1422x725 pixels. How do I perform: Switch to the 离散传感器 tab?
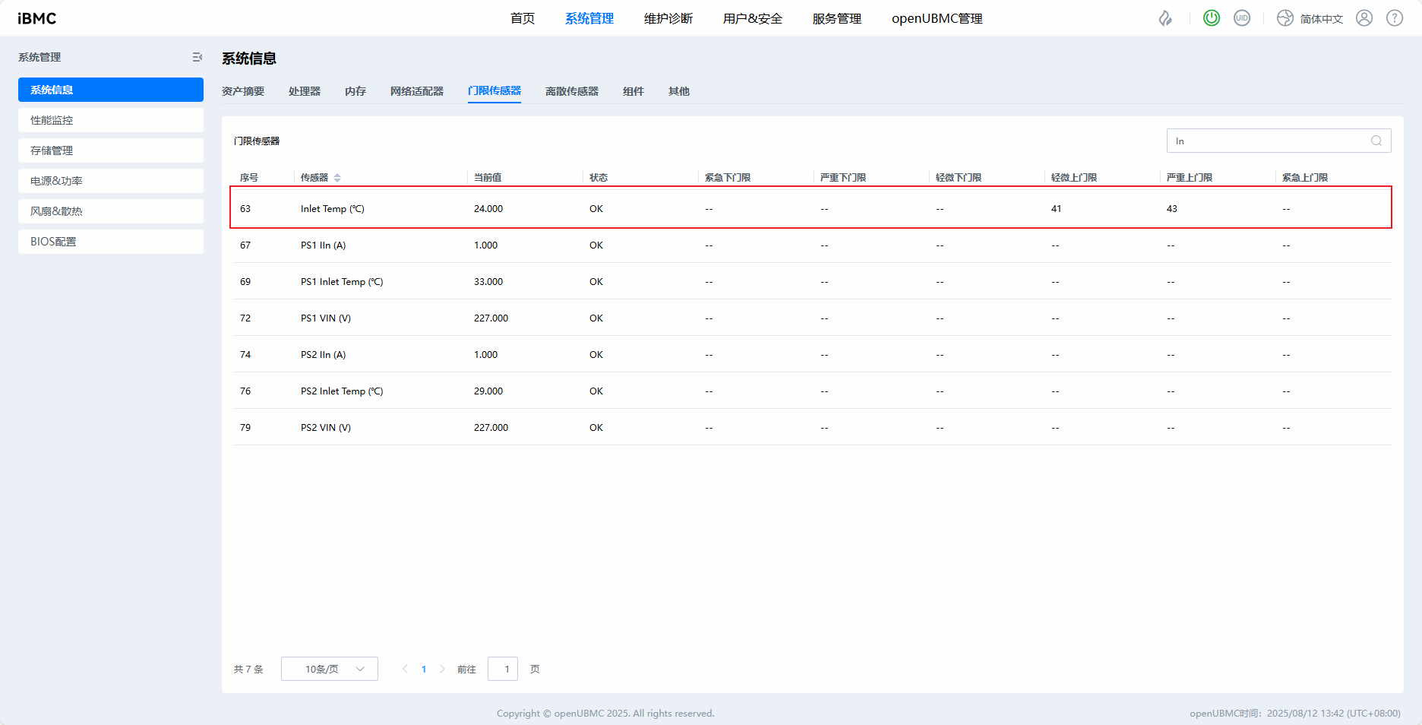[571, 91]
